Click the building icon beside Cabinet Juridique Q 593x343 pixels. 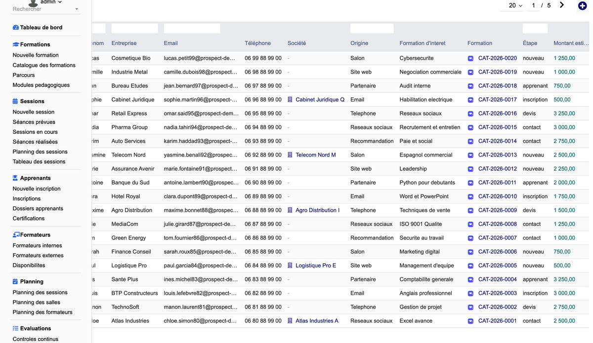290,100
